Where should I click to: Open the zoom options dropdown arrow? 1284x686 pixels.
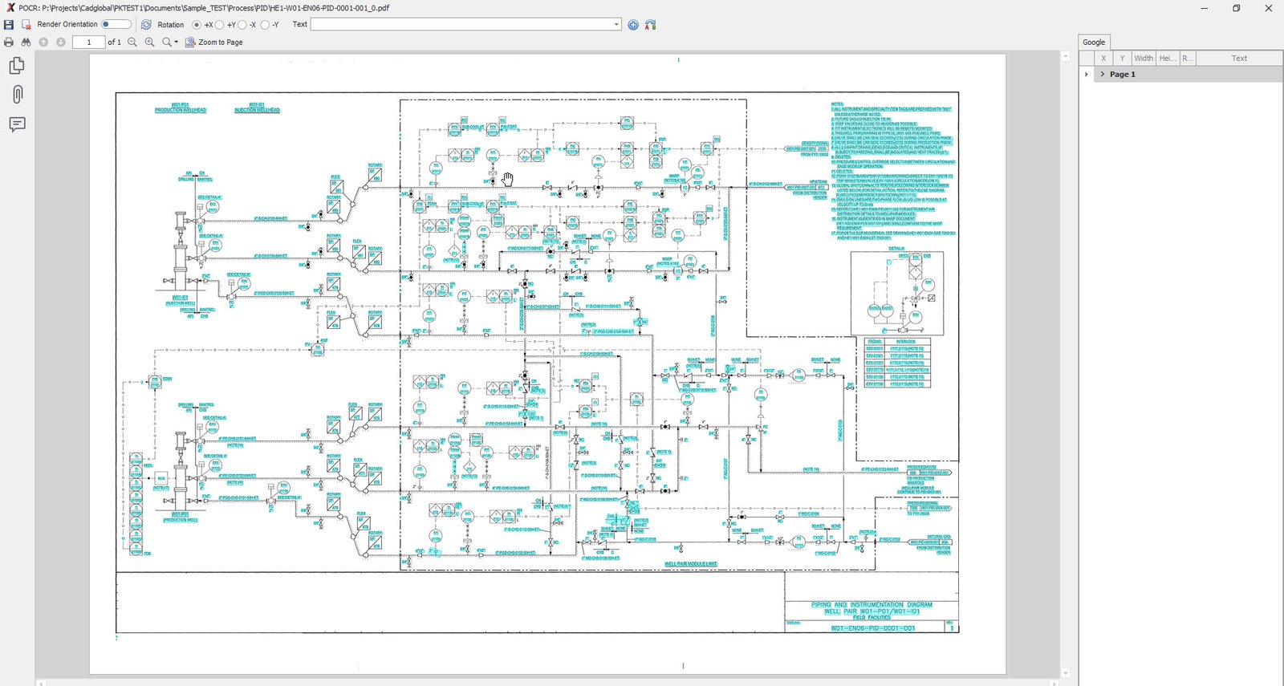pyautogui.click(x=176, y=43)
